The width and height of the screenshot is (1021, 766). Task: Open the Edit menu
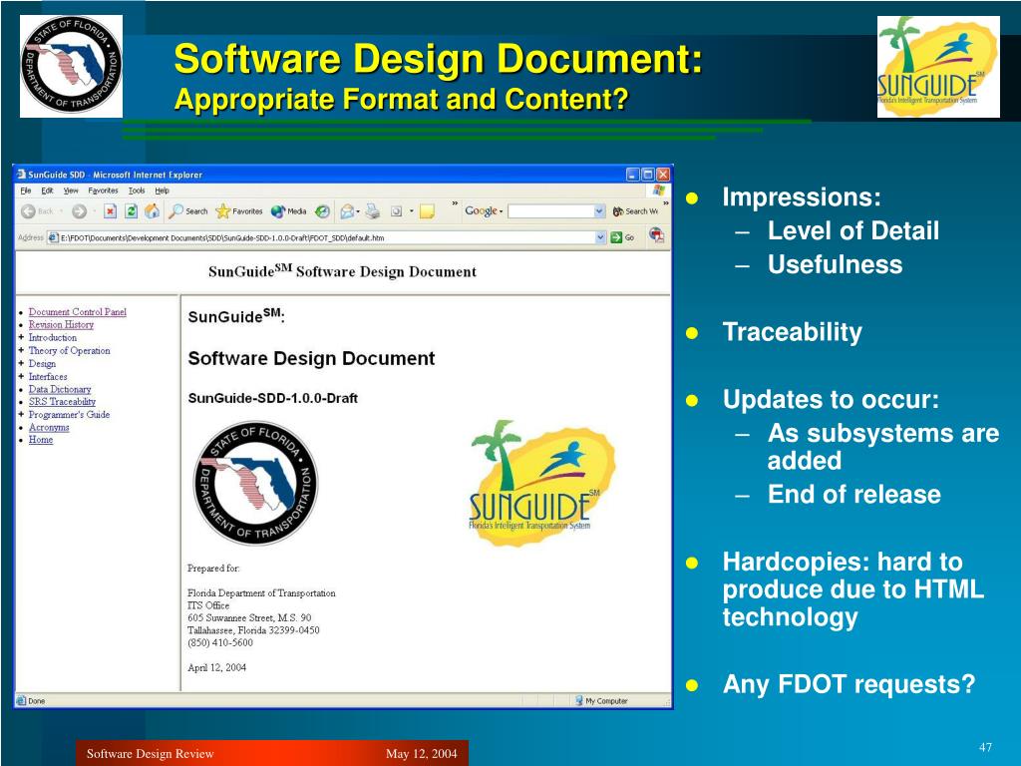(x=47, y=191)
